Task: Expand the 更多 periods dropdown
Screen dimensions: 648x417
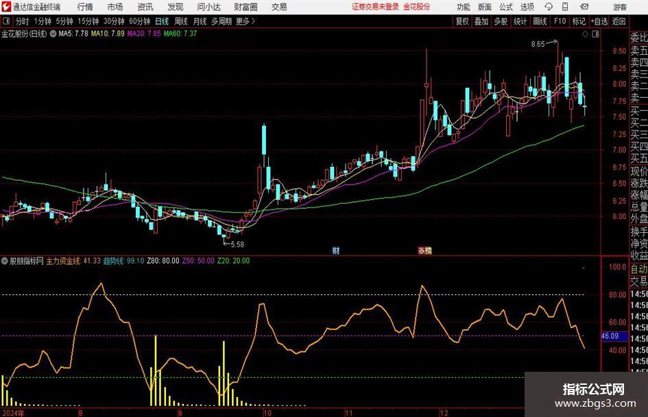Action: coord(245,21)
